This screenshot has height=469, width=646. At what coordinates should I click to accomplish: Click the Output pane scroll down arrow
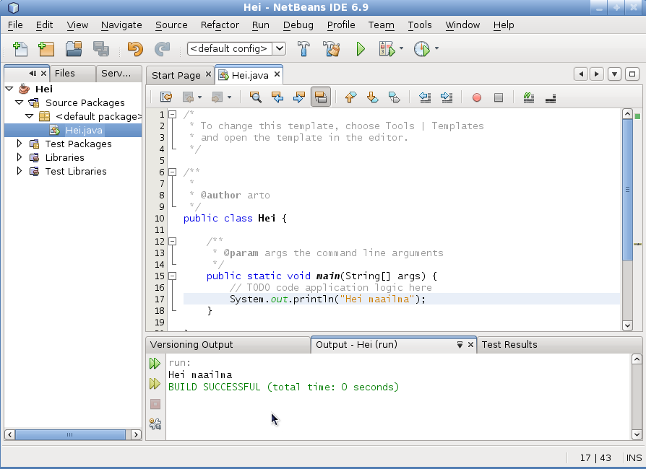[x=636, y=434]
